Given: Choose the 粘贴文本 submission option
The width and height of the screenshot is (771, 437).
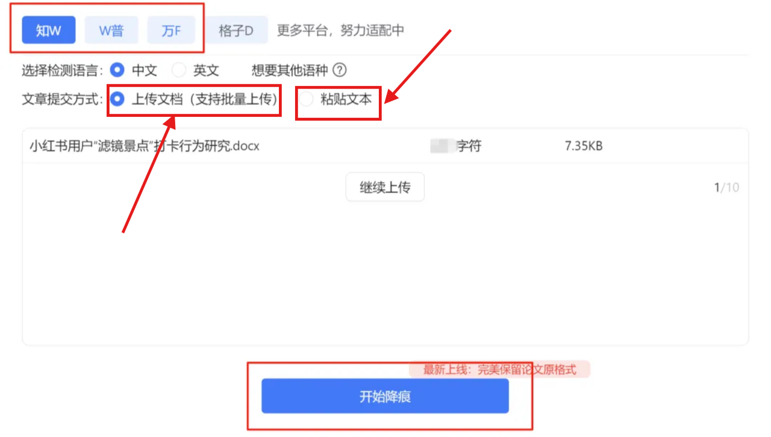Looking at the screenshot, I should pos(336,99).
